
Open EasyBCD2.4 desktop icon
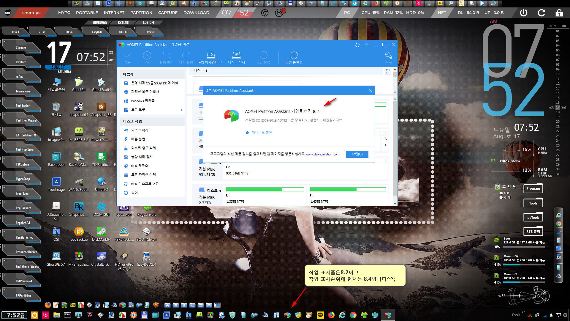(x=146, y=259)
